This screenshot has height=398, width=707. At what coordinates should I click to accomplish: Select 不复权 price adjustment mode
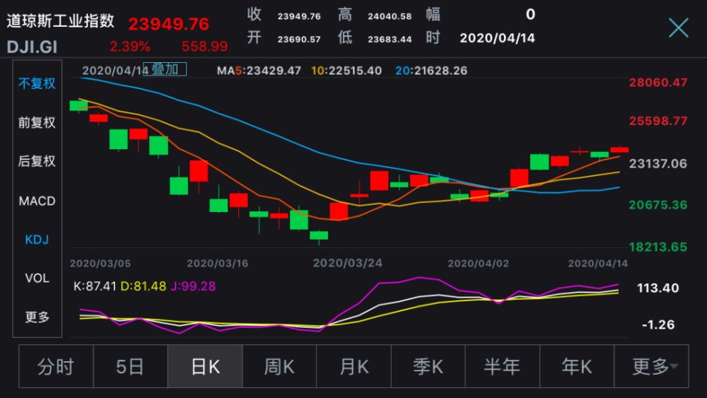click(37, 83)
